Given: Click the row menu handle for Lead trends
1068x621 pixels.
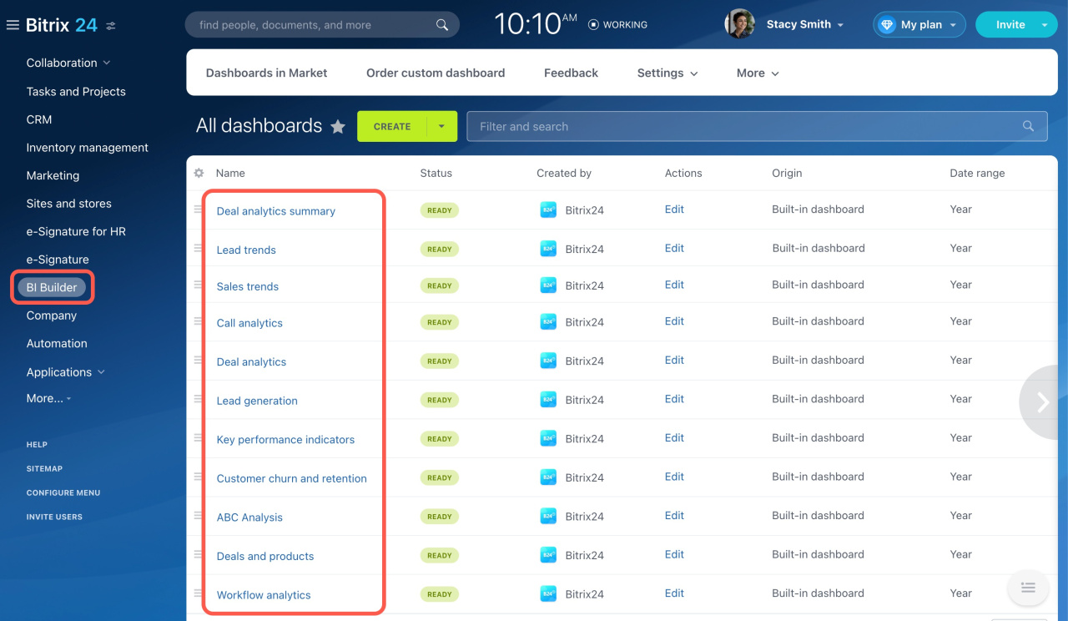Looking at the screenshot, I should (199, 248).
